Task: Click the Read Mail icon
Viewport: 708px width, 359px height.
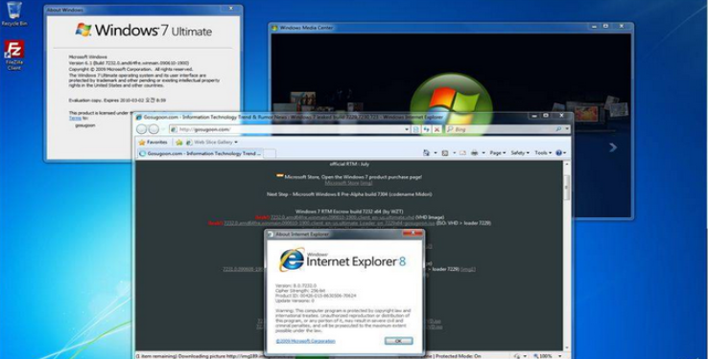Action: 462,153
